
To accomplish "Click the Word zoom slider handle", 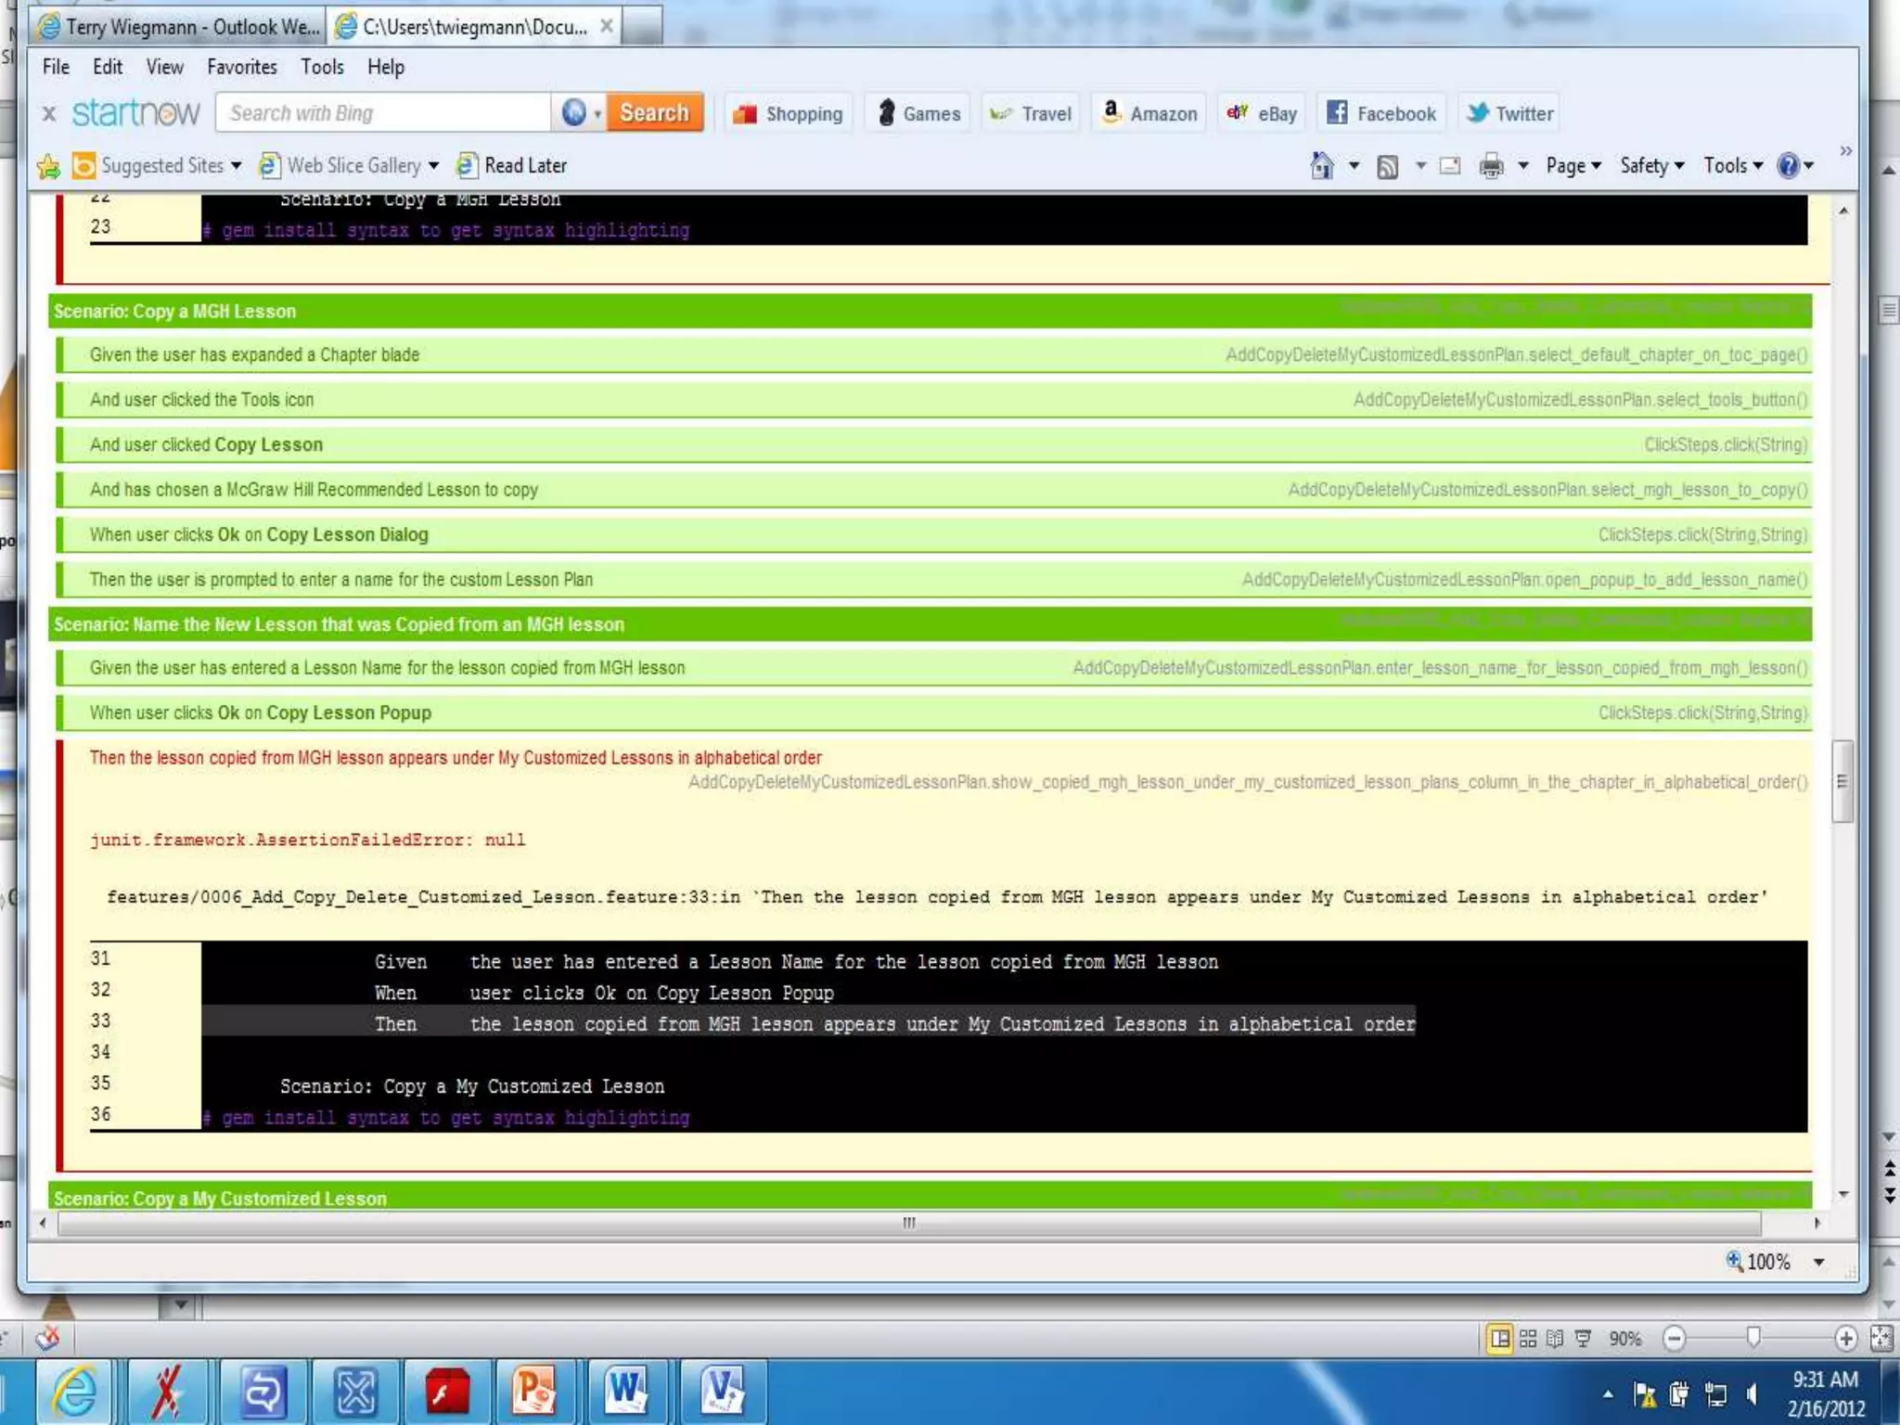I will pos(1752,1338).
